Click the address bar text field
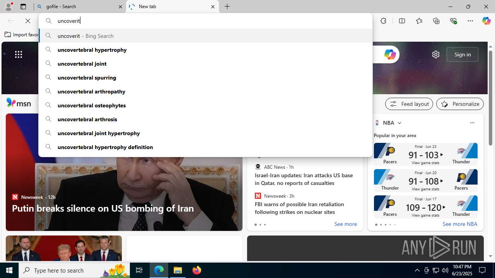495x278 pixels. (x=205, y=21)
